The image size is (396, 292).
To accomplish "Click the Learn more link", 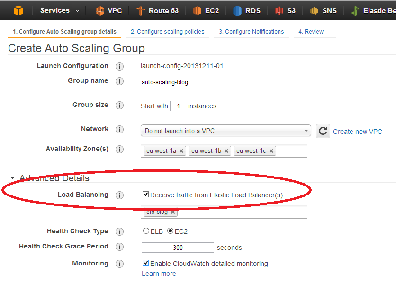I will pos(159,274).
